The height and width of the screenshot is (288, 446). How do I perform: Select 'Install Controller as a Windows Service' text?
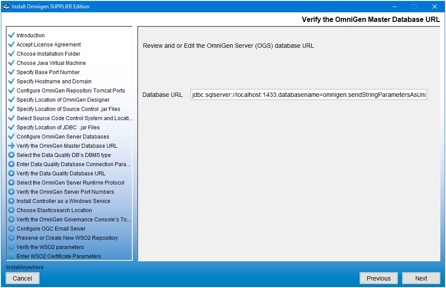coord(64,201)
